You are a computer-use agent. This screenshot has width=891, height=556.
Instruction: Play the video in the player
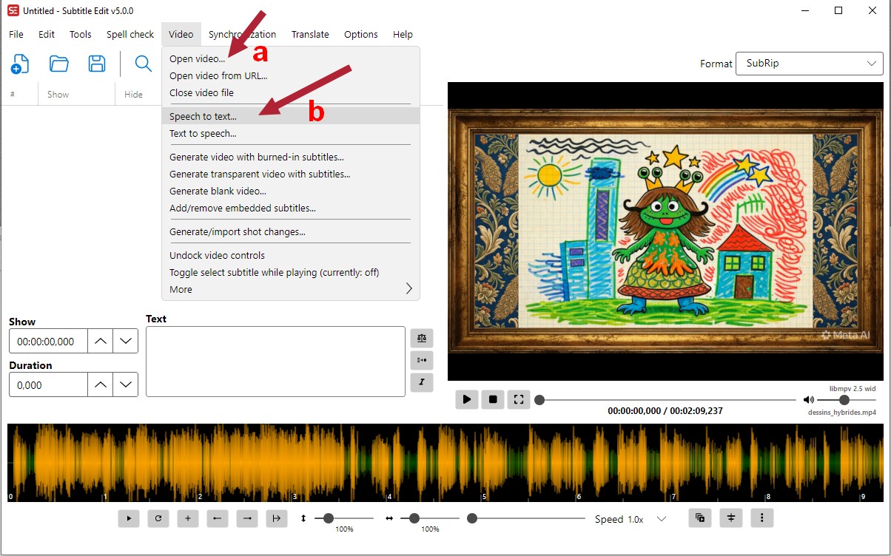tap(466, 399)
